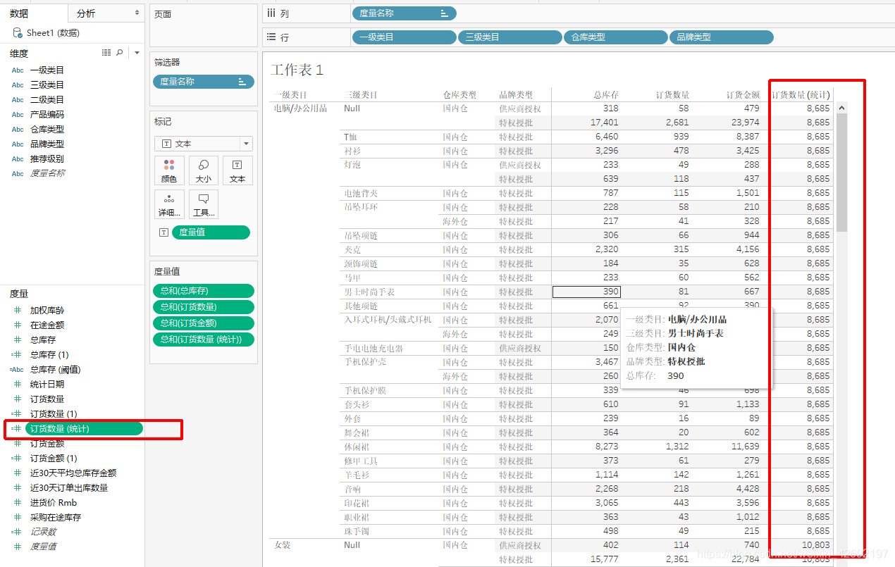Click the 女装 row header
Screen dimensions: 895x567
(x=282, y=545)
